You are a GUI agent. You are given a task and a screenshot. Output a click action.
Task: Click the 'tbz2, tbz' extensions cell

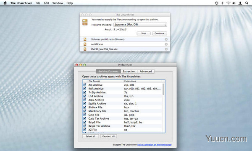coord(130,126)
